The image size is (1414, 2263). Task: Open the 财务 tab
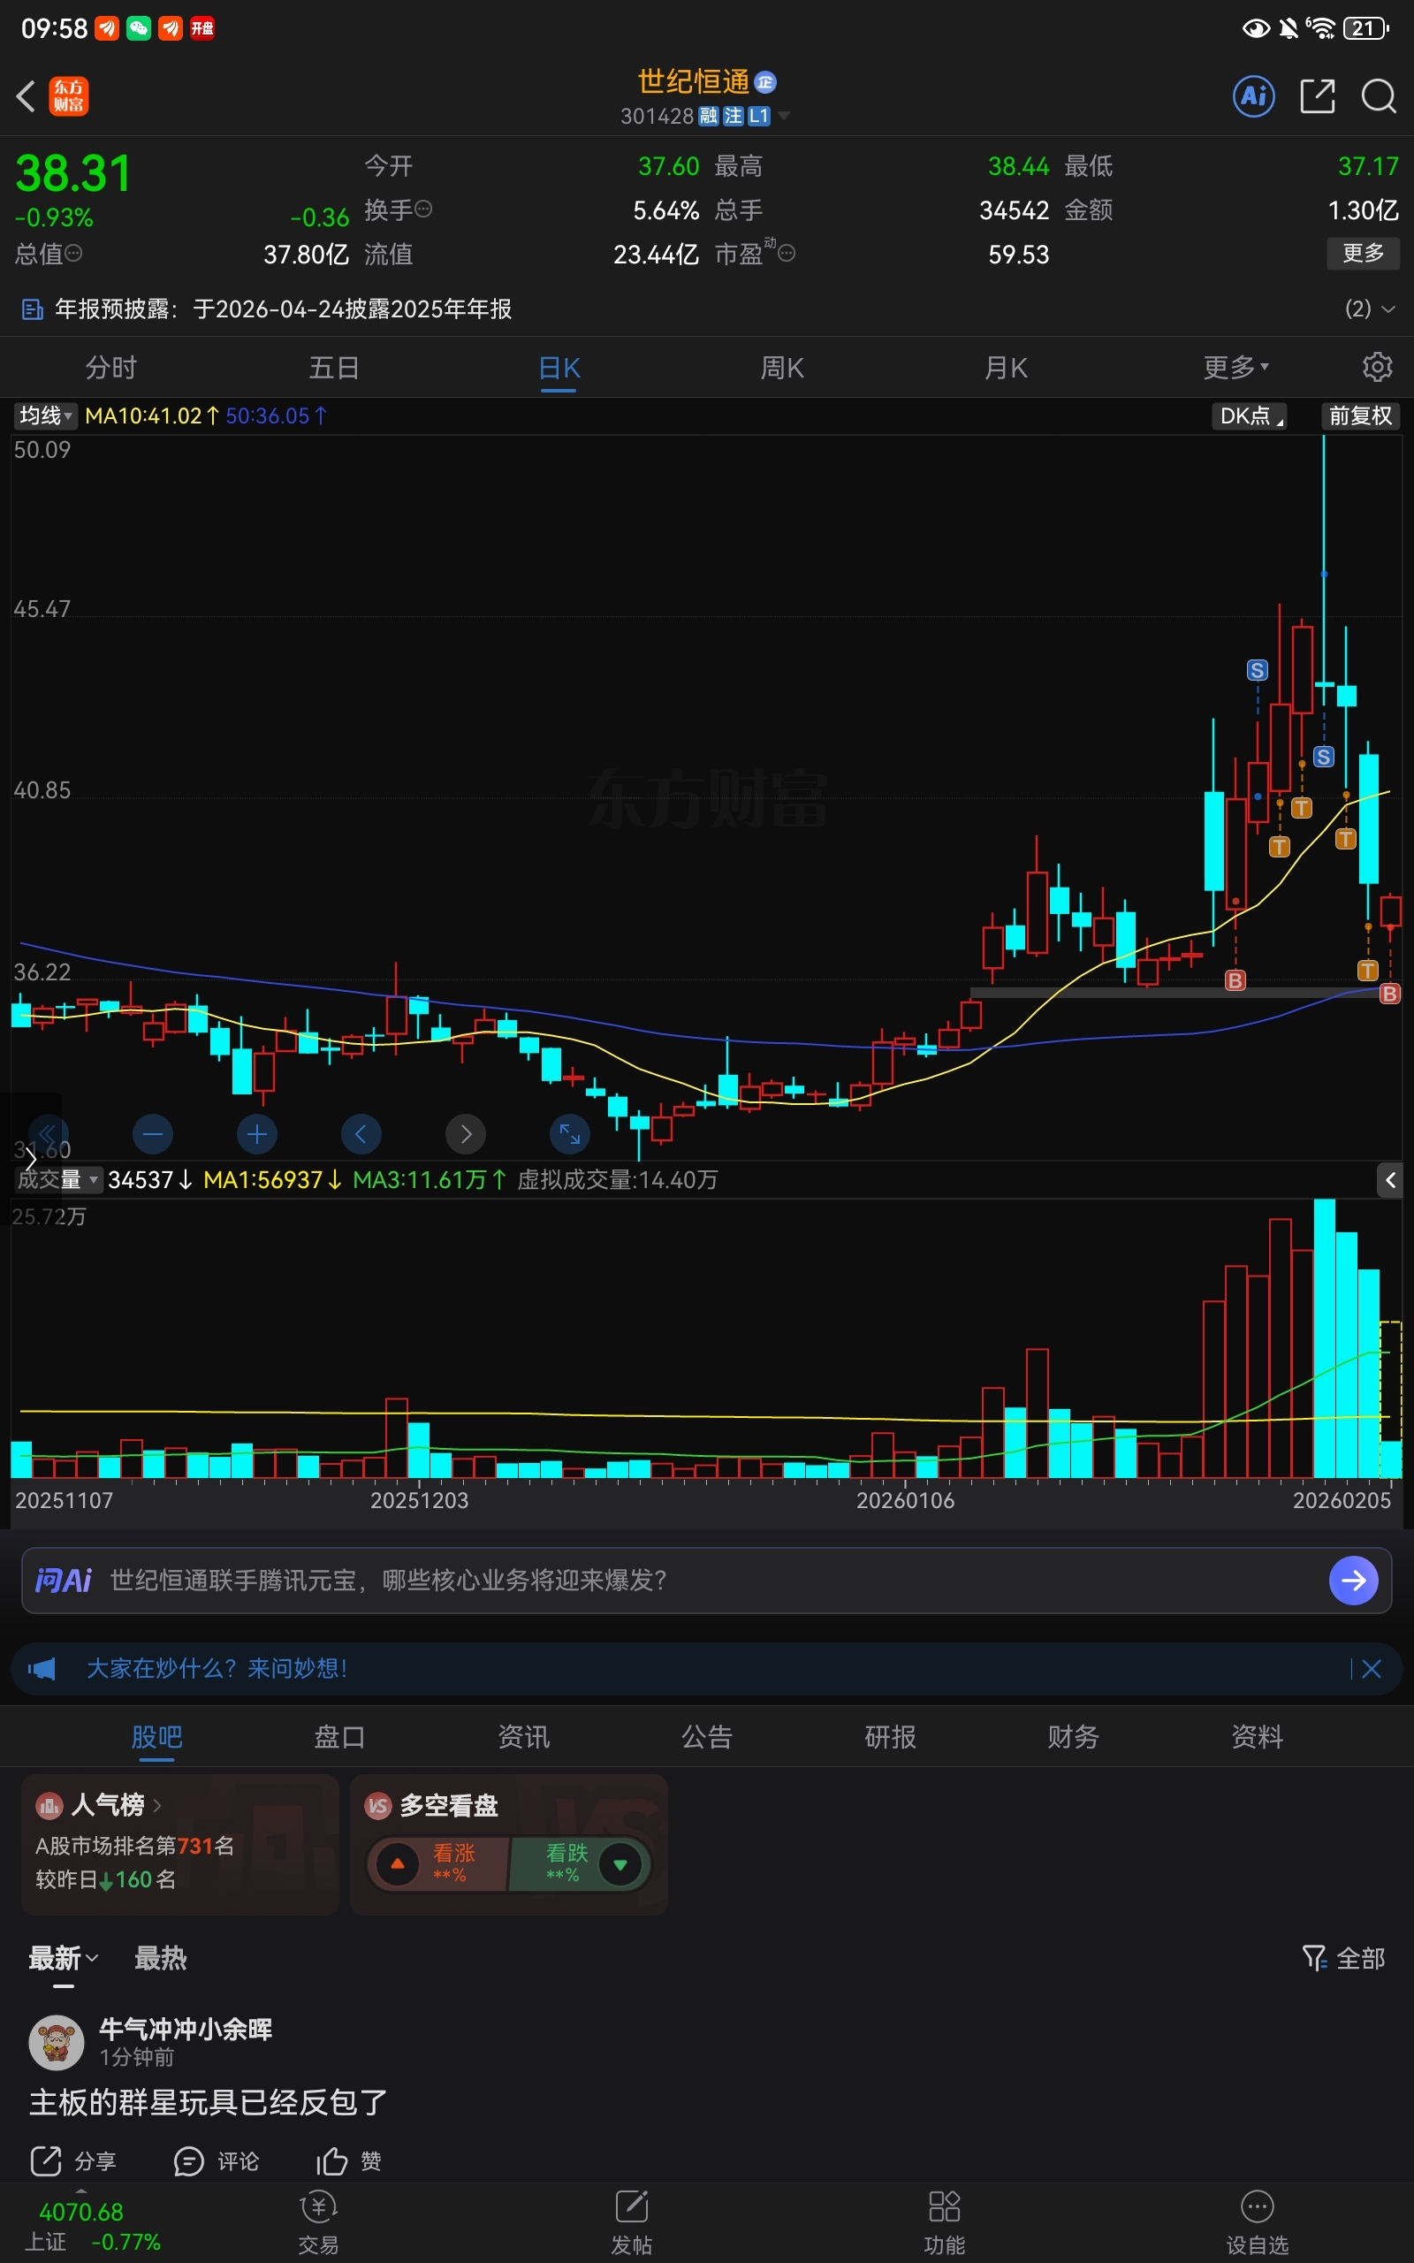click(1074, 1736)
